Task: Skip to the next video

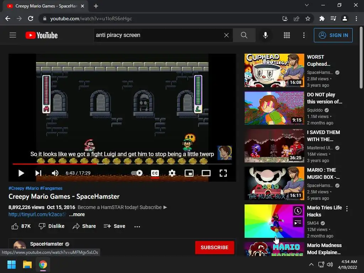Action: (x=38, y=173)
